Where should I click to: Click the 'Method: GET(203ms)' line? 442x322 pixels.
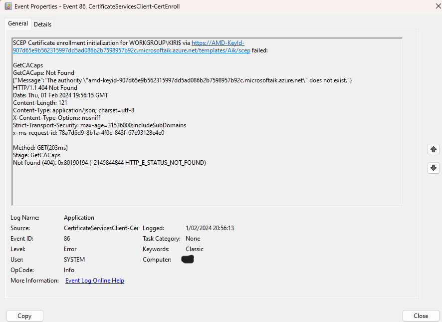[40, 148]
